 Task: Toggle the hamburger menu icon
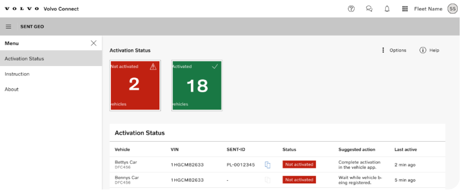8,27
